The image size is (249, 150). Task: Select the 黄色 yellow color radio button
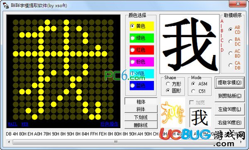click(x=132, y=26)
